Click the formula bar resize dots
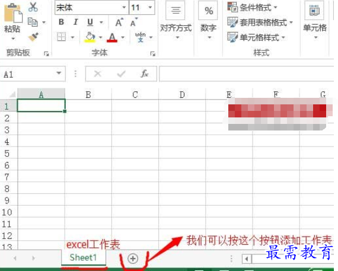Image resolution: width=338 pixels, height=271 pixels. point(75,74)
